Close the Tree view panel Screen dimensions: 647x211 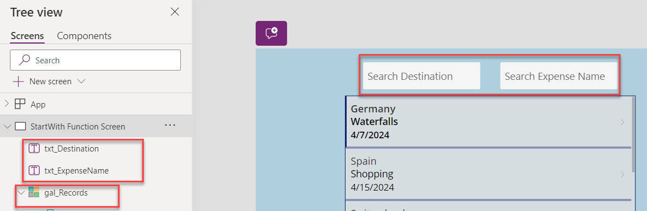(x=175, y=12)
